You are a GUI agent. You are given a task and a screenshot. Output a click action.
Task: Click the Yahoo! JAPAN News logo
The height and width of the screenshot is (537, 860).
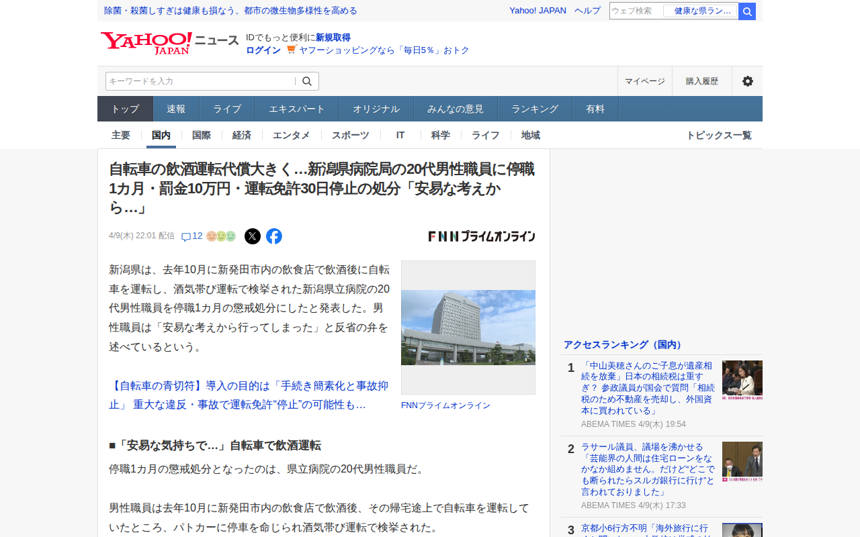pyautogui.click(x=170, y=43)
